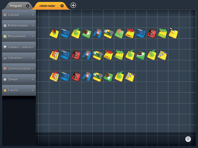Select the GOTO block in the top row
Screen dimensions: 198x148
click(162, 34)
